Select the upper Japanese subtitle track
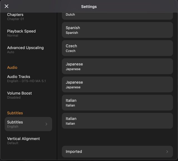 [117, 66]
